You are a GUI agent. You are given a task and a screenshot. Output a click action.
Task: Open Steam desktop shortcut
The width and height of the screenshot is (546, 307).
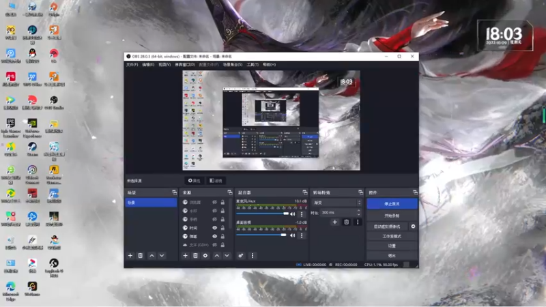[x=32, y=149]
